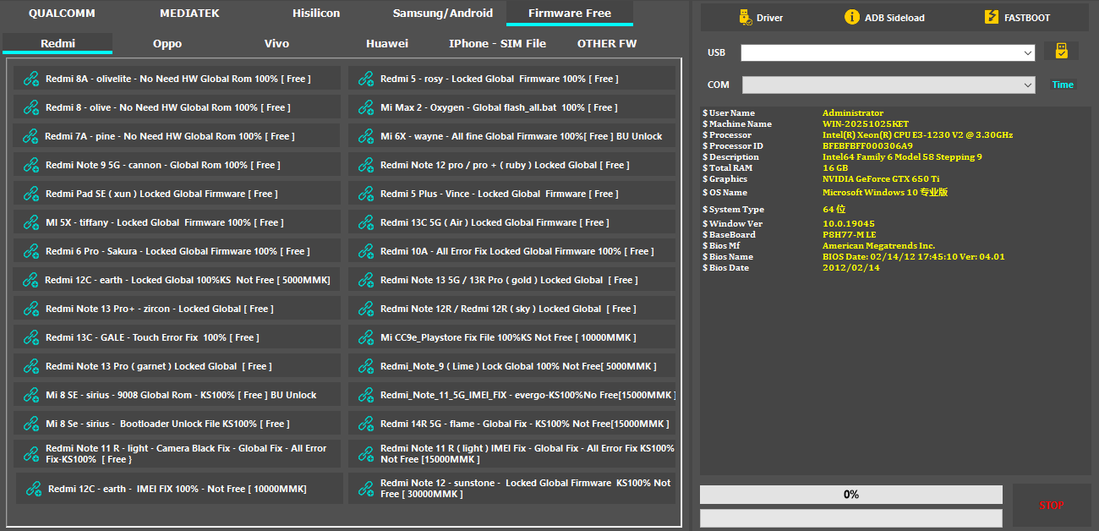
Task: Click the link icon beside Redmi Note 13 Pro+ zircon
Action: (31, 309)
